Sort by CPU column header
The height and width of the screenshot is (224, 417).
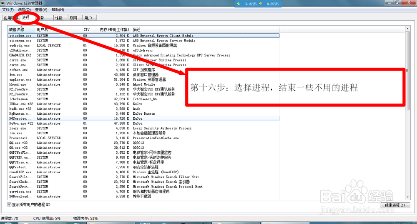click(87, 30)
